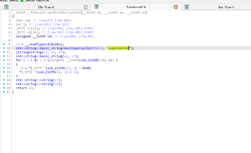The width and height of the screenshot is (251, 153).
Task: Close the Pseudocode-A tab
Action: 176,7
